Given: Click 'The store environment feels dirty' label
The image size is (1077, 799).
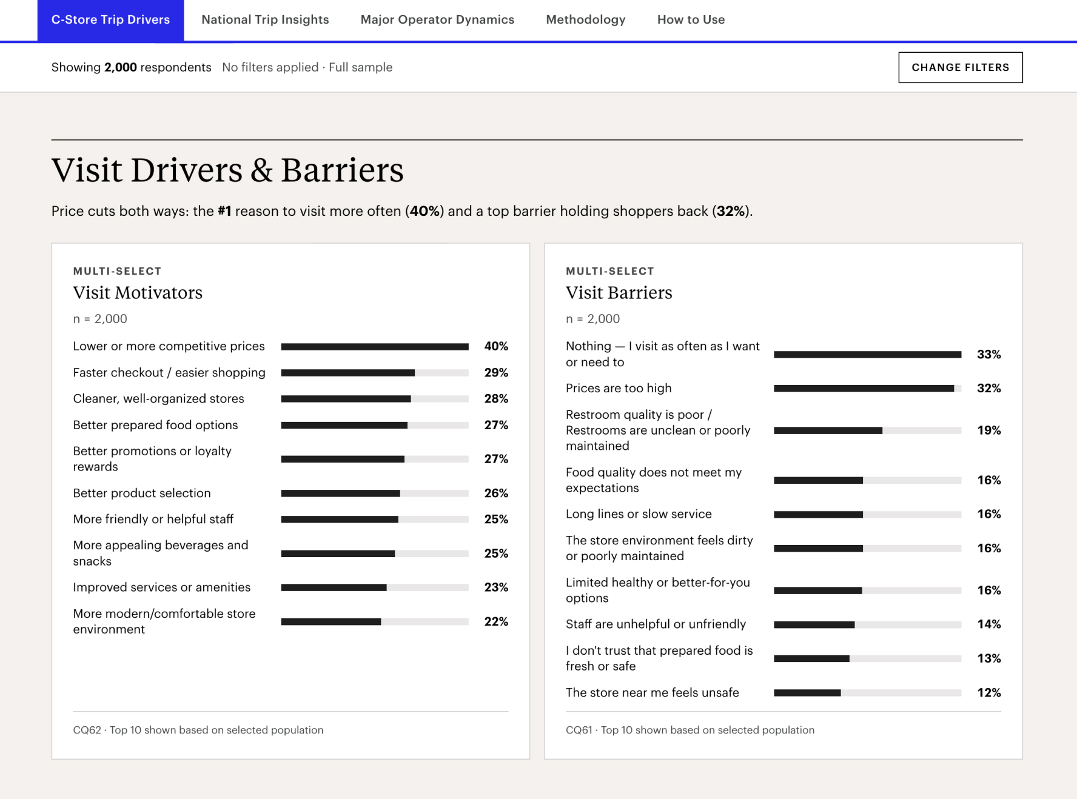Looking at the screenshot, I should tap(659, 548).
